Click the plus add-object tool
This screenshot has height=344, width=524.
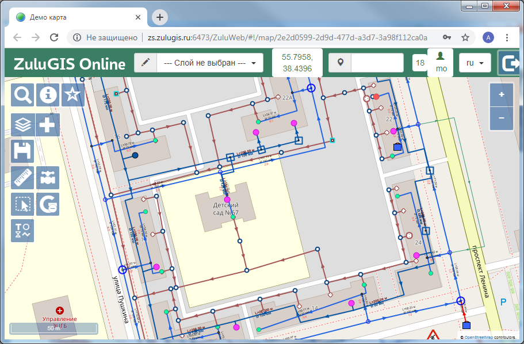[x=48, y=125]
